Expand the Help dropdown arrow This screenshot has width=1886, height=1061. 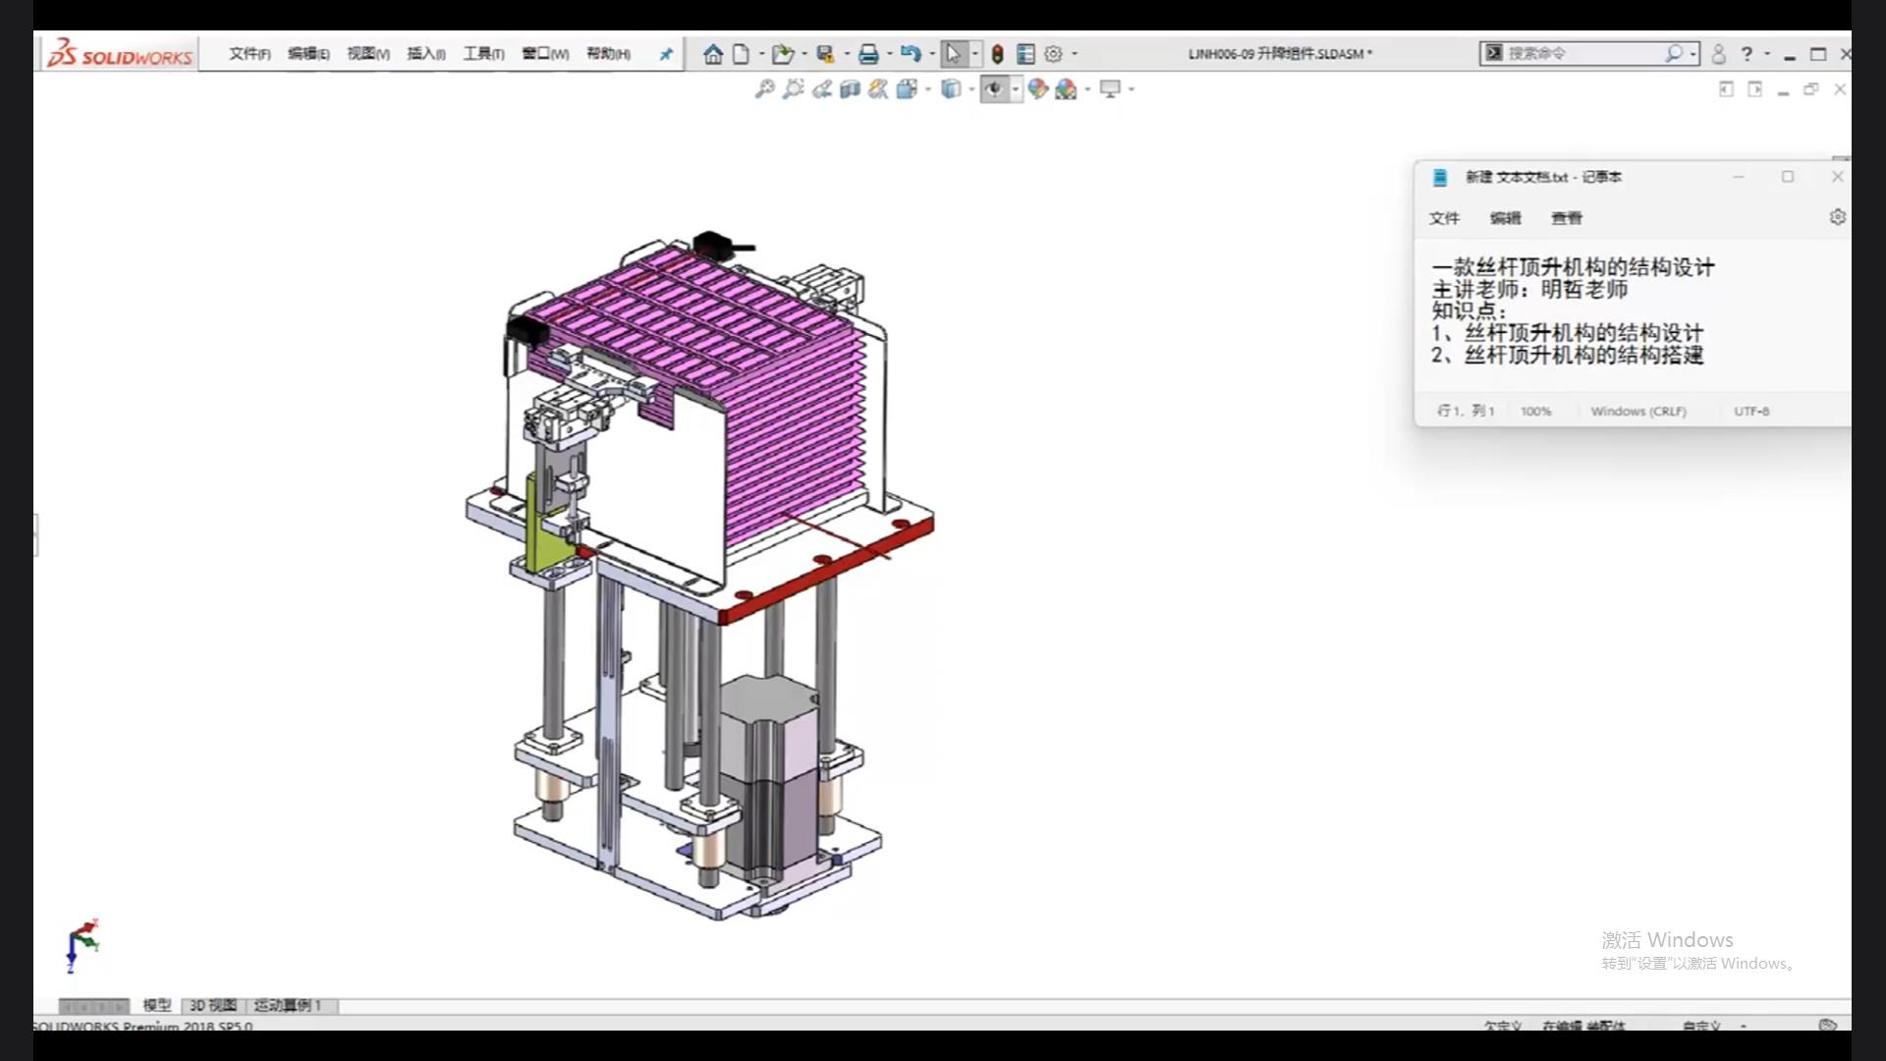click(x=1767, y=54)
